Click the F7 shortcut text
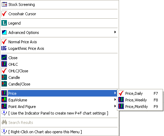This screenshot has width=164, height=136. pos(156,93)
